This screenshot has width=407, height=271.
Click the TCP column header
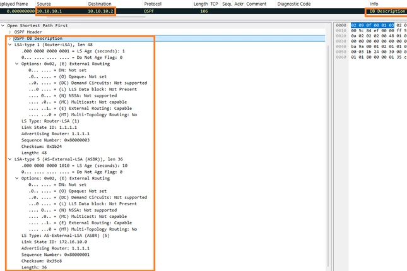coord(214,4)
